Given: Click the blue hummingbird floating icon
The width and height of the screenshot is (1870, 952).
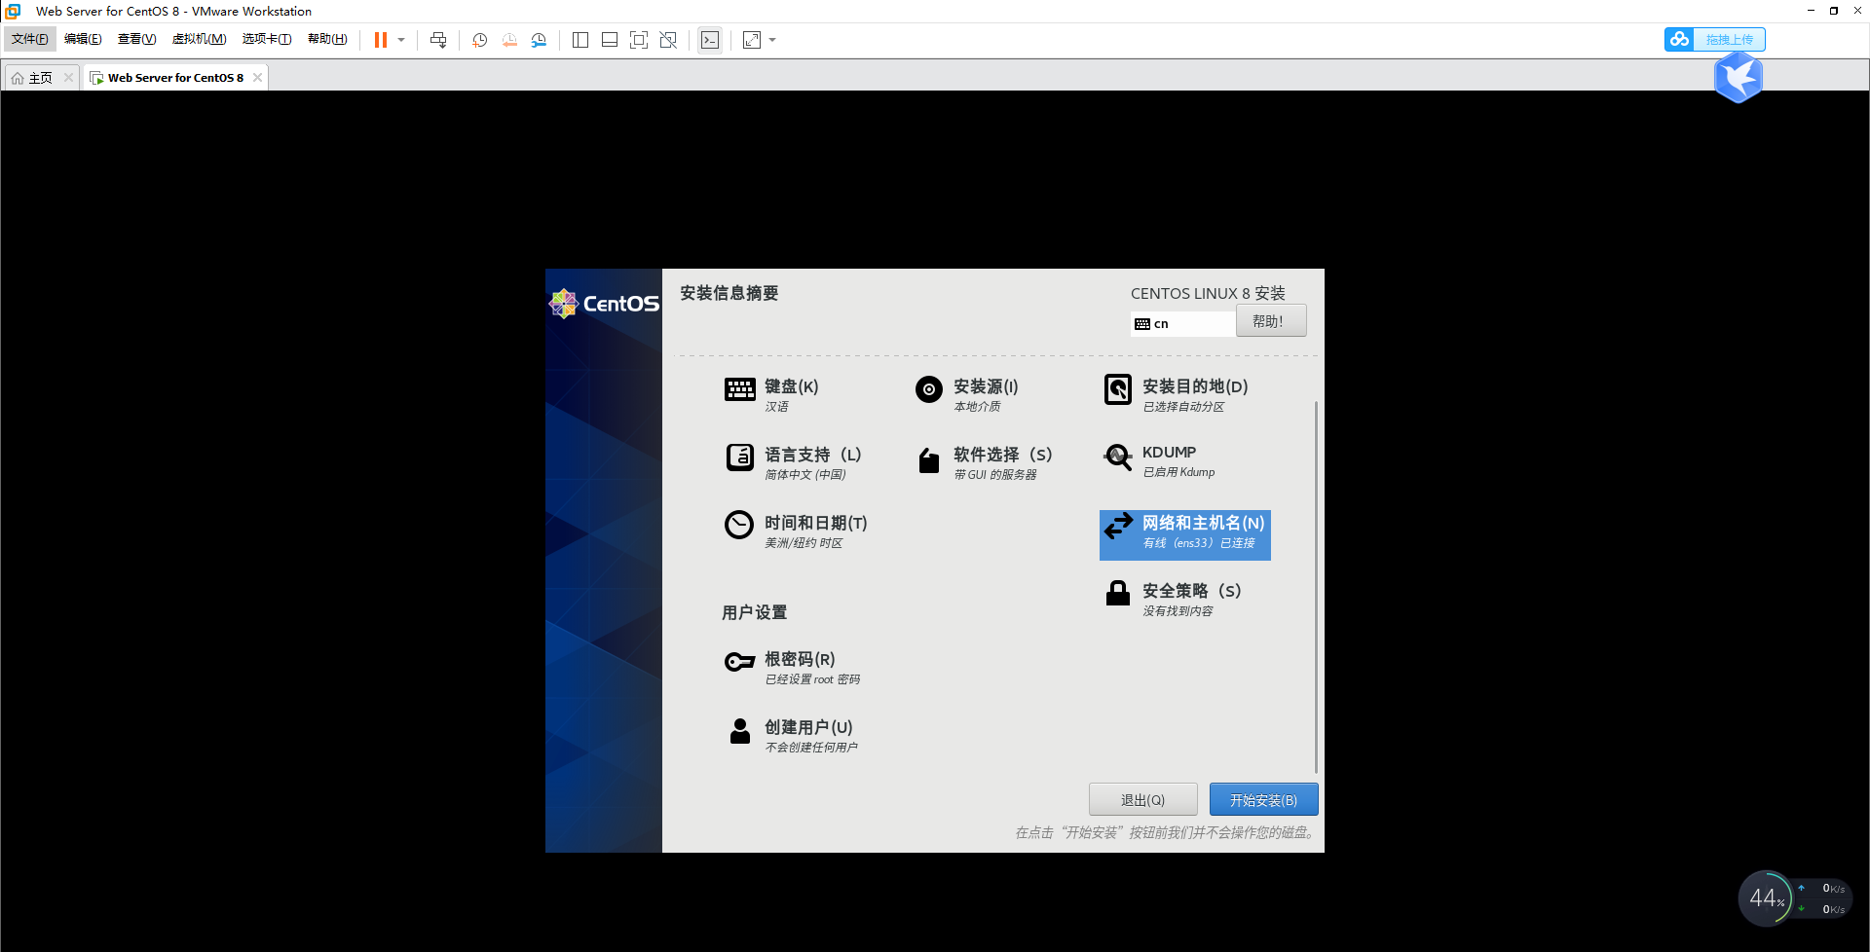Looking at the screenshot, I should [x=1739, y=77].
